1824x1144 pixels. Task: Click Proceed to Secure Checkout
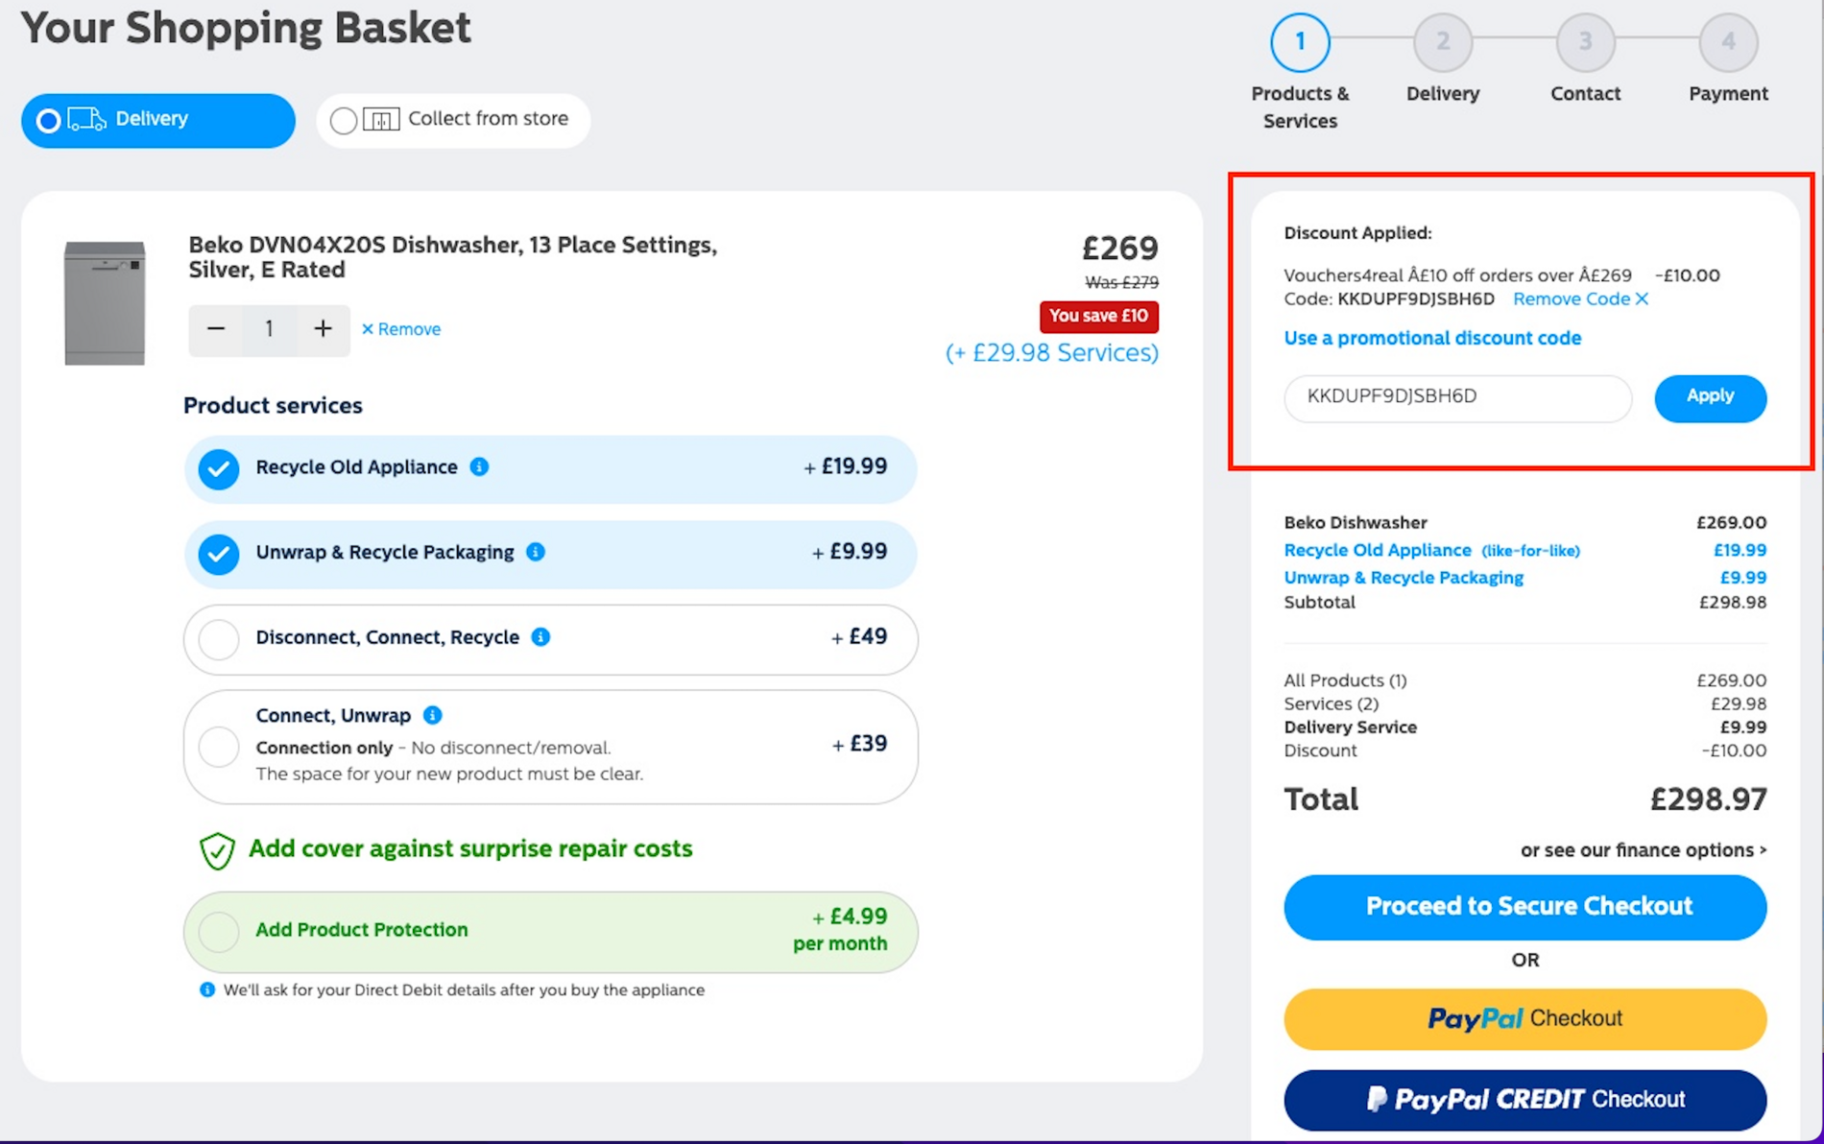1524,907
